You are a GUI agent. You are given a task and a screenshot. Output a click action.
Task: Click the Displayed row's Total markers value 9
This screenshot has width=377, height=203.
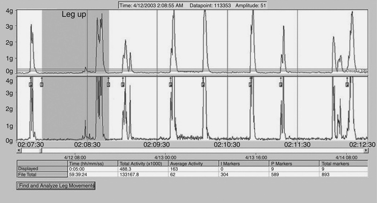pyautogui.click(x=344, y=169)
